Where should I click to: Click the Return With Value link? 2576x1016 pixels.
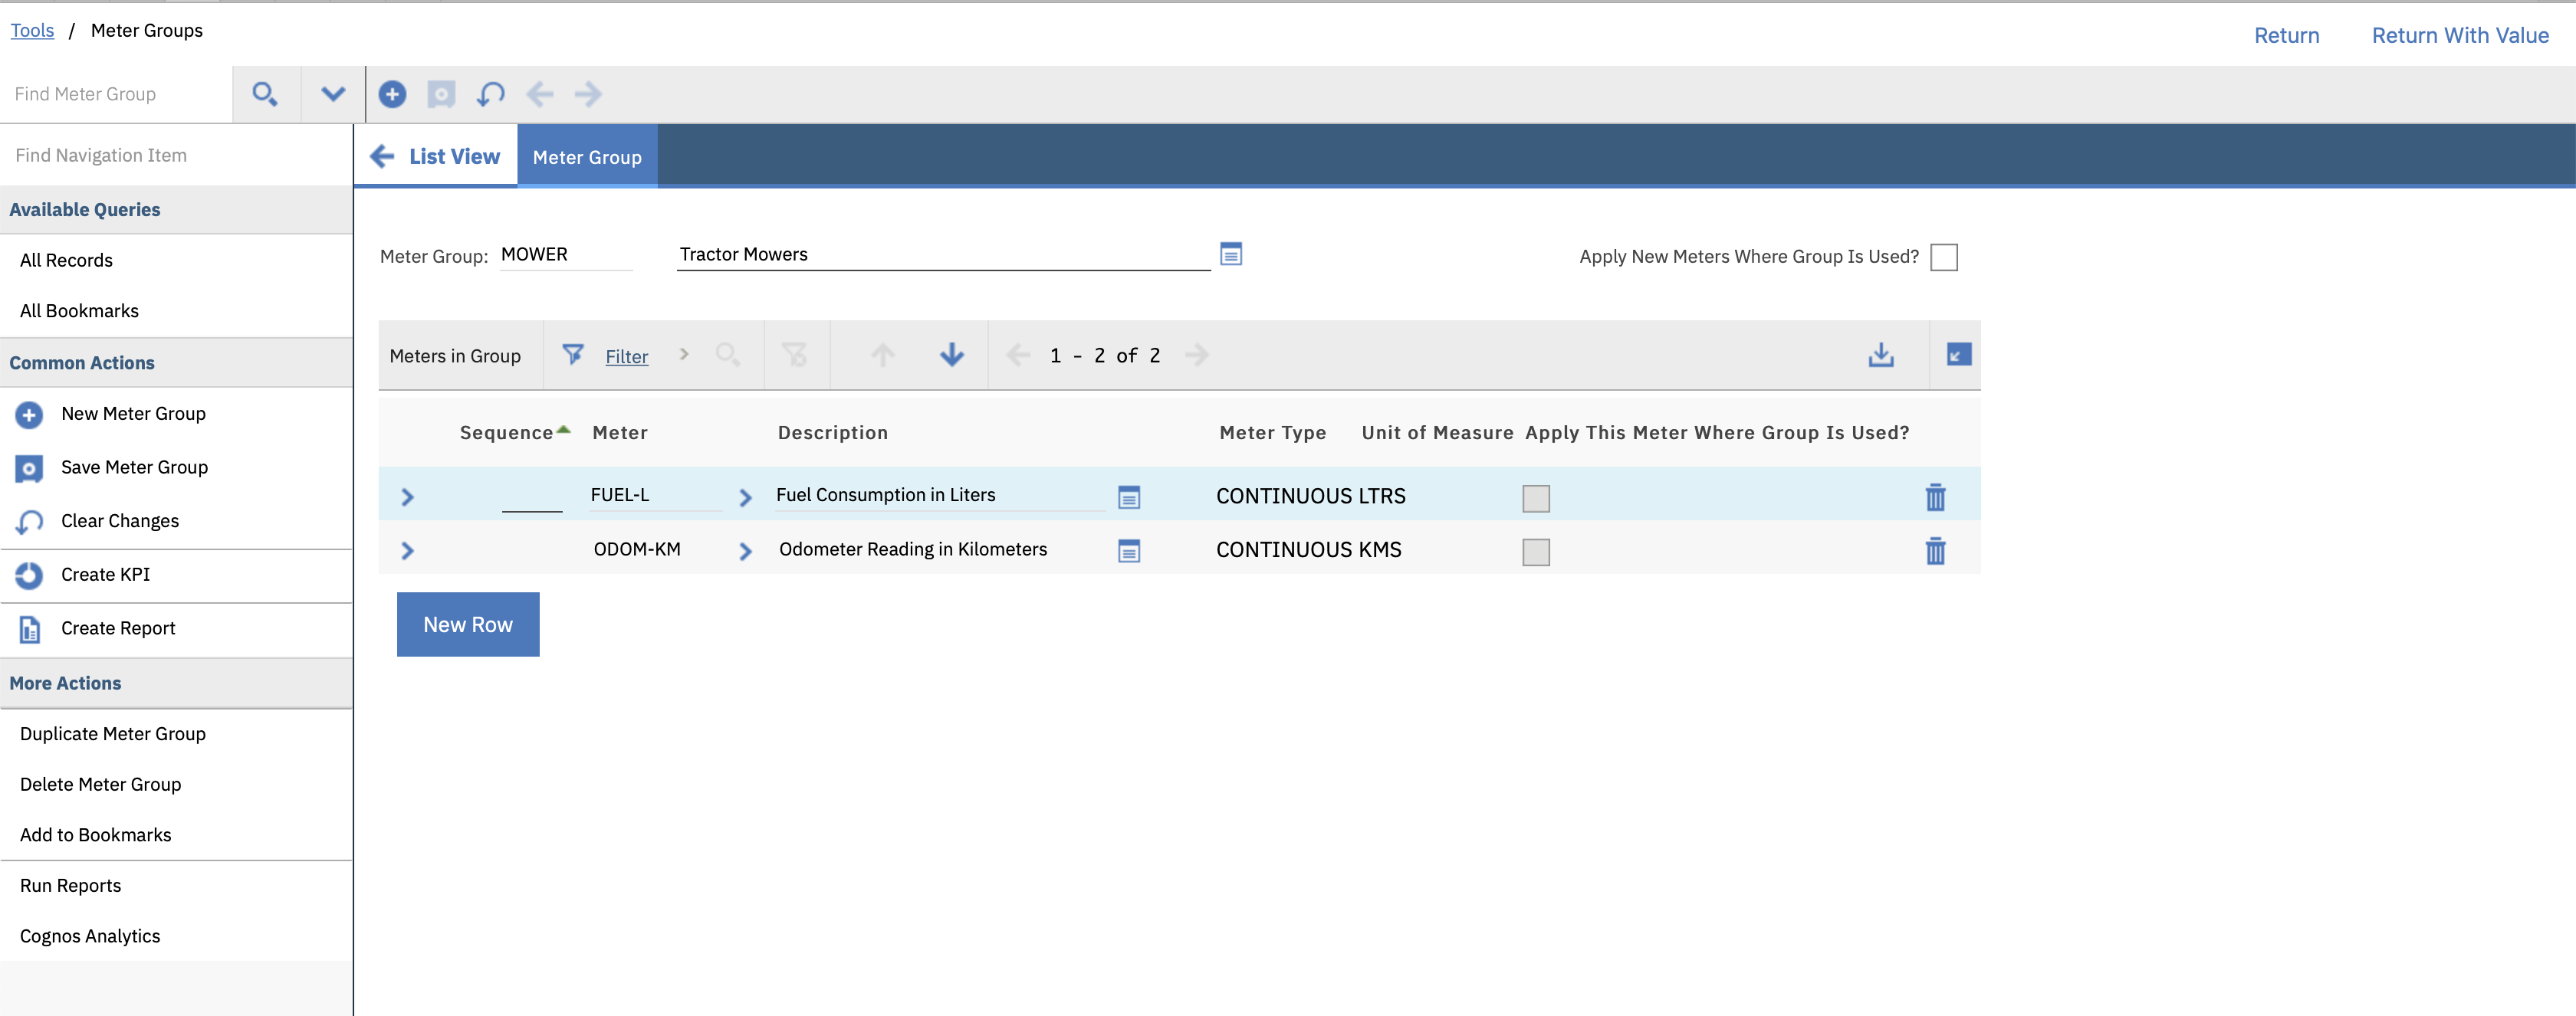point(2460,35)
